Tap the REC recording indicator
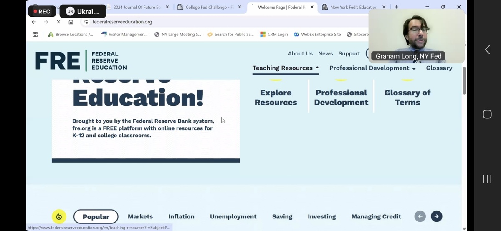Image resolution: width=501 pixels, height=231 pixels. (x=42, y=11)
